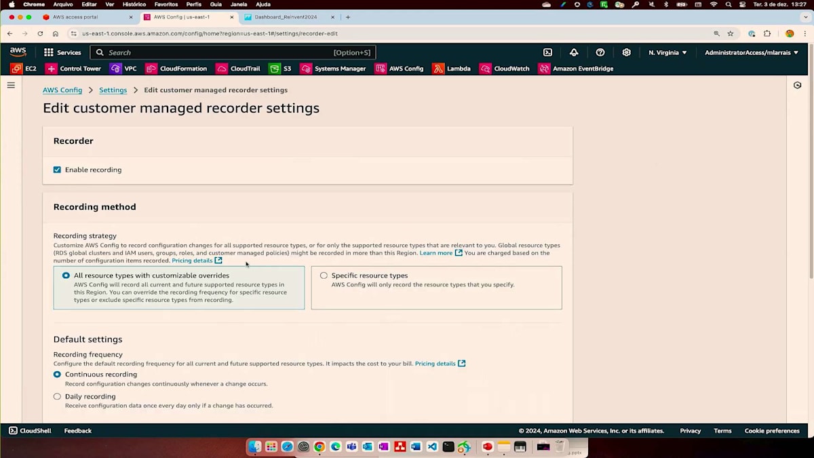Open the AdministratorAccess/mlarrais account dropdown
Viewport: 814px width, 458px height.
click(x=752, y=52)
